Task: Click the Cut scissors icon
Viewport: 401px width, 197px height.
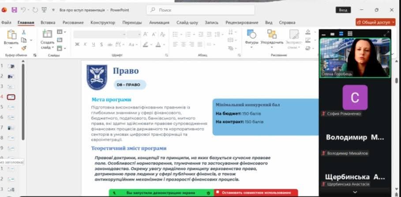Action: point(24,32)
